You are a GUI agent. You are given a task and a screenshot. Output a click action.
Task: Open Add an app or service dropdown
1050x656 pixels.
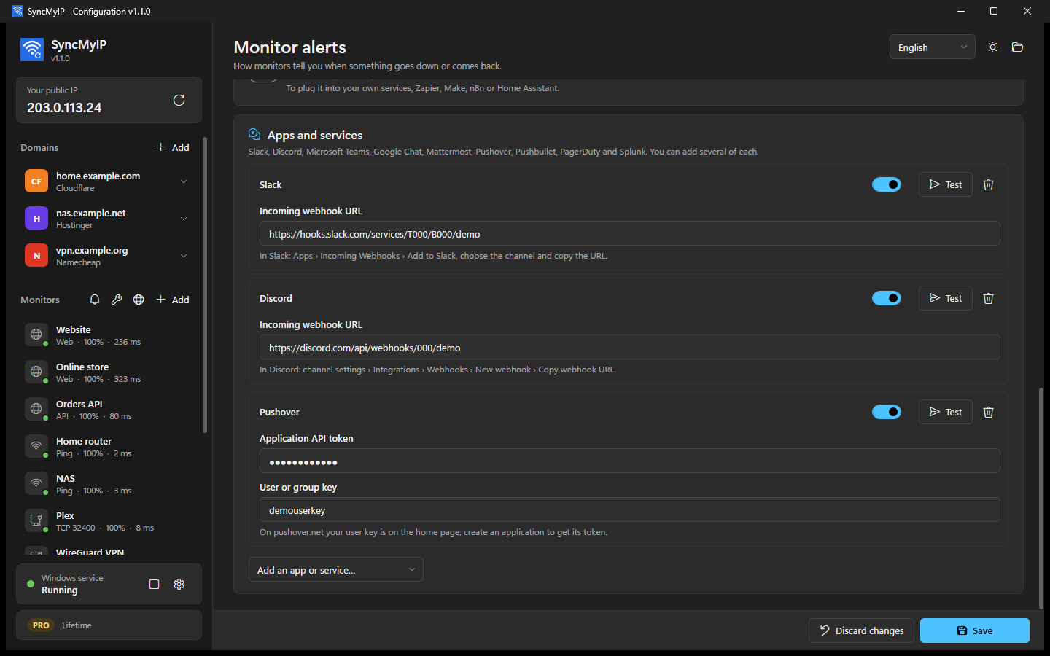[335, 569]
